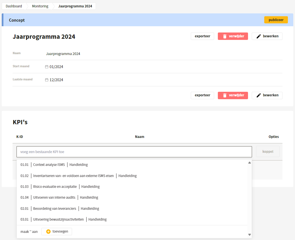Click the lower exporteer button
The width and height of the screenshot is (295, 240).
202,95
